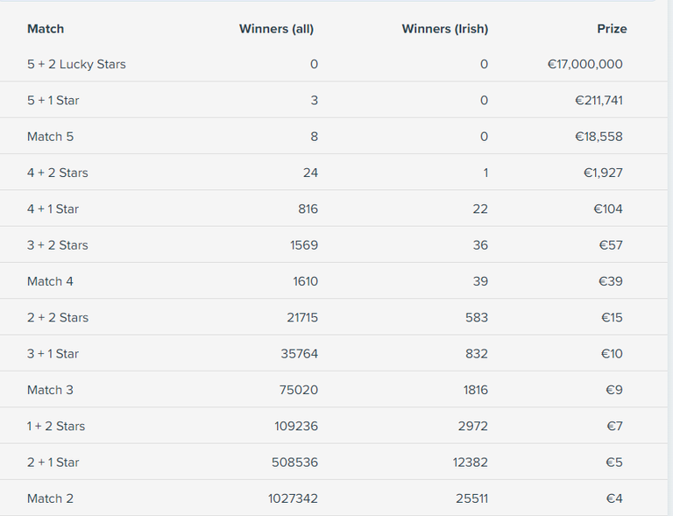This screenshot has width=673, height=516.
Task: Click the Winners (all) column header
Action: coord(276,29)
